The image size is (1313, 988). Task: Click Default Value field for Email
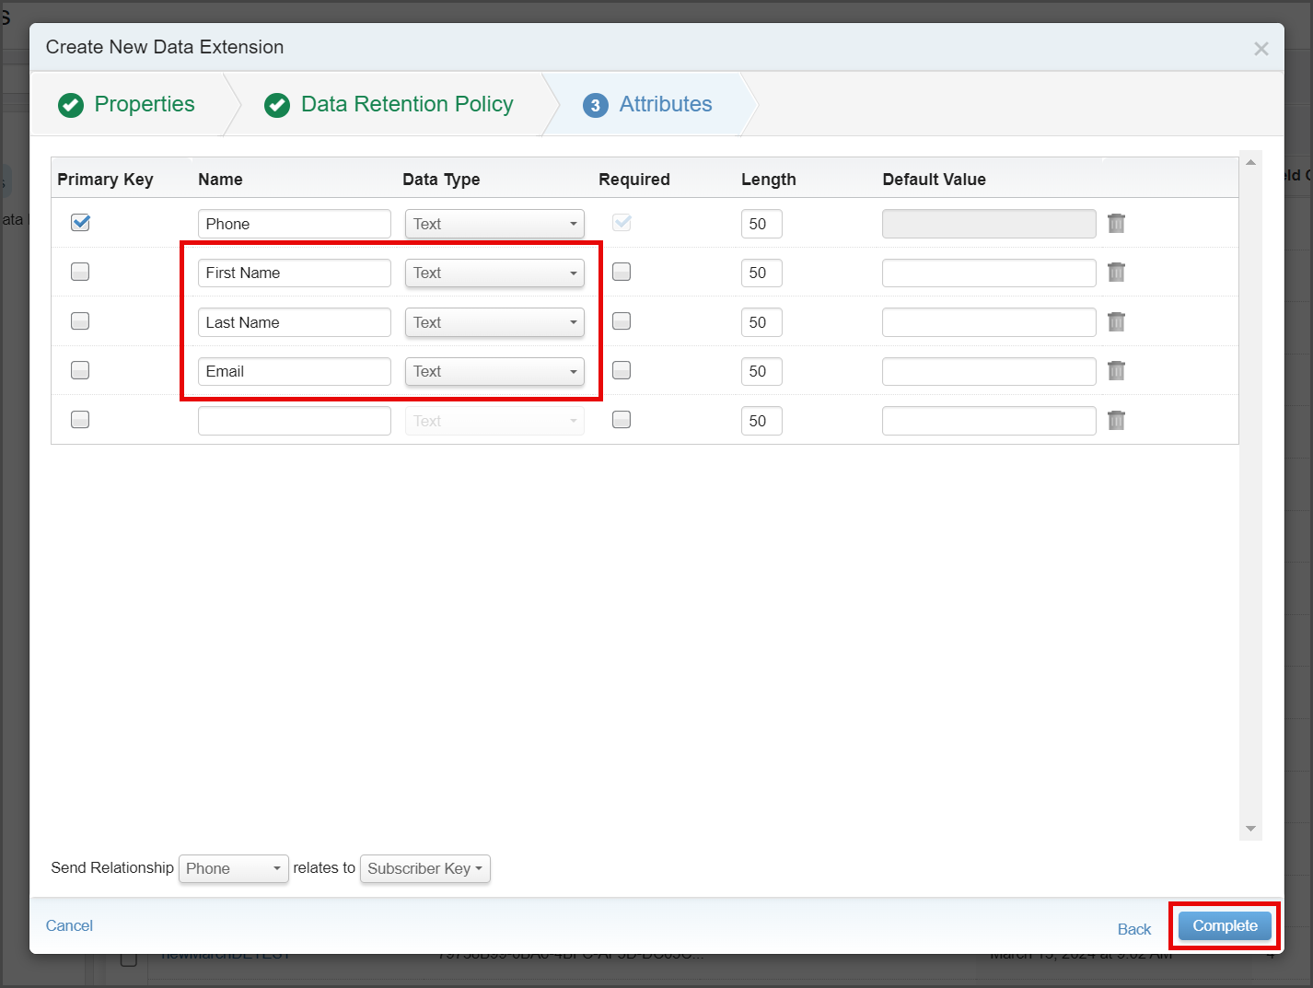989,371
